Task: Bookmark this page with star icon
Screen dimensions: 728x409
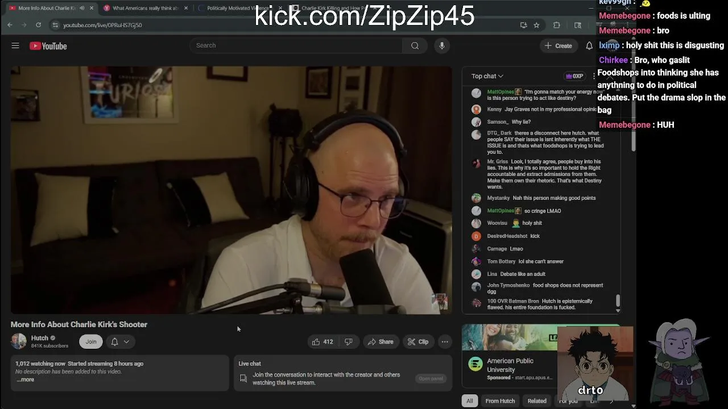Action: 536,25
